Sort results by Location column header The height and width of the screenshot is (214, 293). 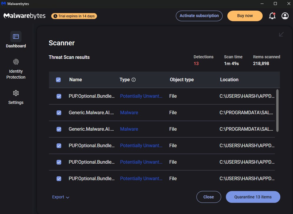(229, 80)
